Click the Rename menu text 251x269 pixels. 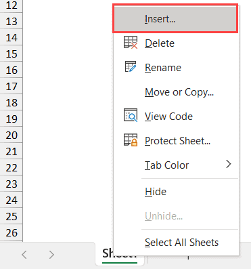click(x=163, y=68)
